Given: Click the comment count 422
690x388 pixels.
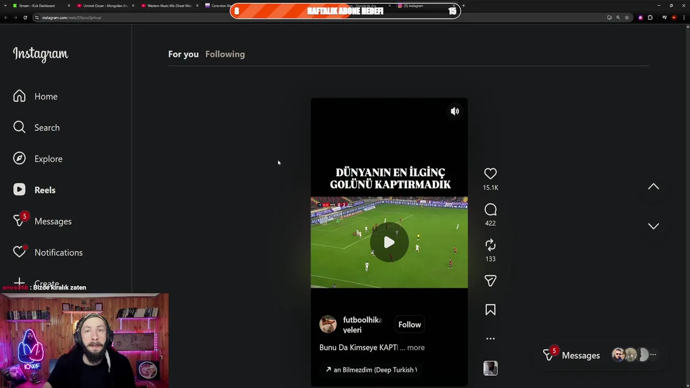Looking at the screenshot, I should [x=490, y=223].
